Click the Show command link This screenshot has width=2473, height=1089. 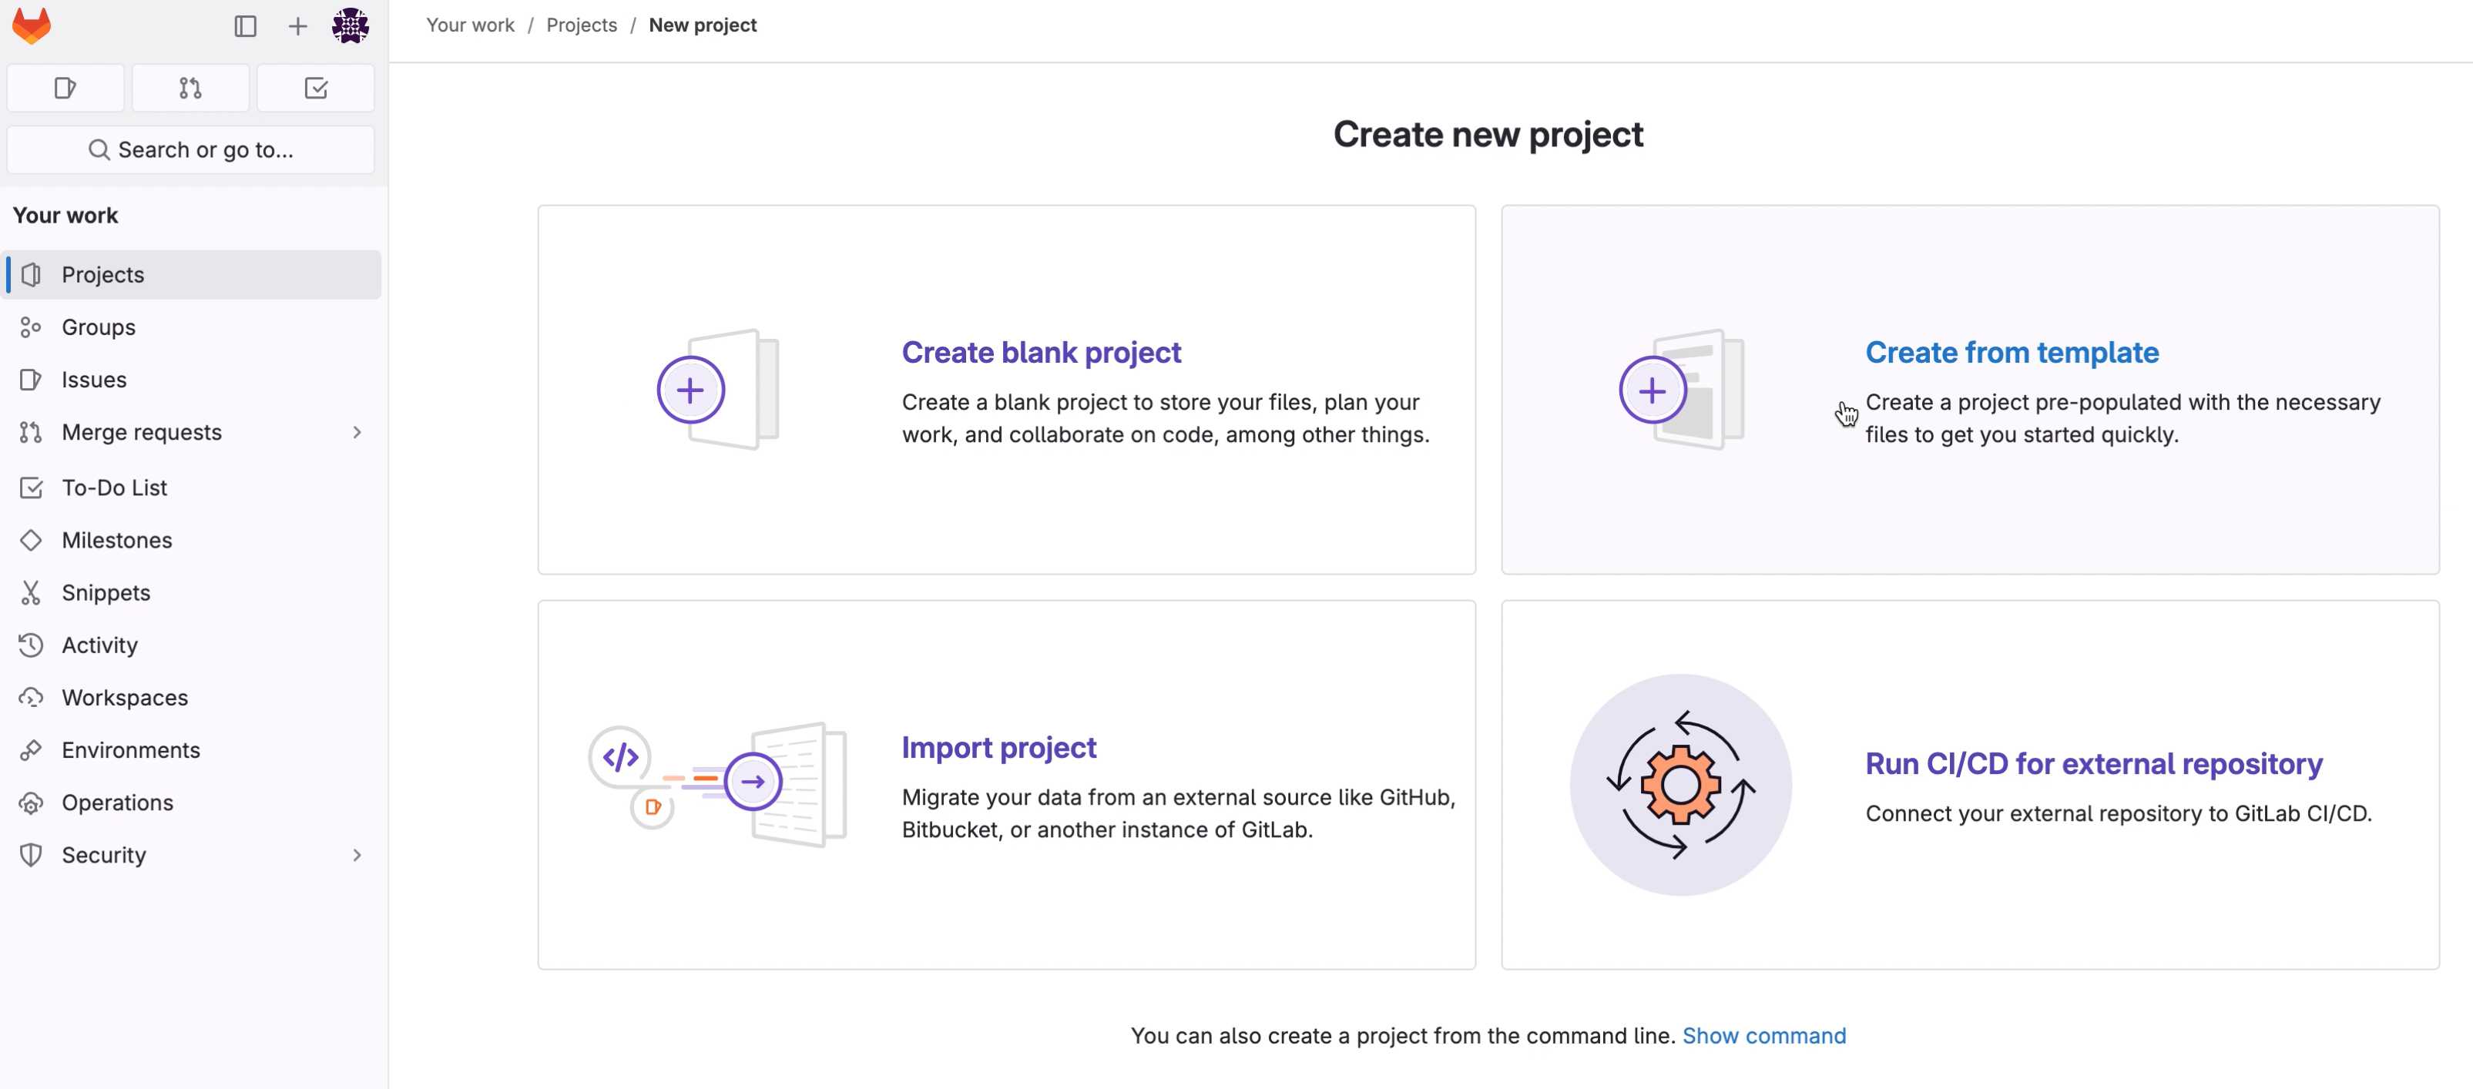(1764, 1035)
